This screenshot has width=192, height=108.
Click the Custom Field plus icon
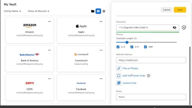coord(119,83)
